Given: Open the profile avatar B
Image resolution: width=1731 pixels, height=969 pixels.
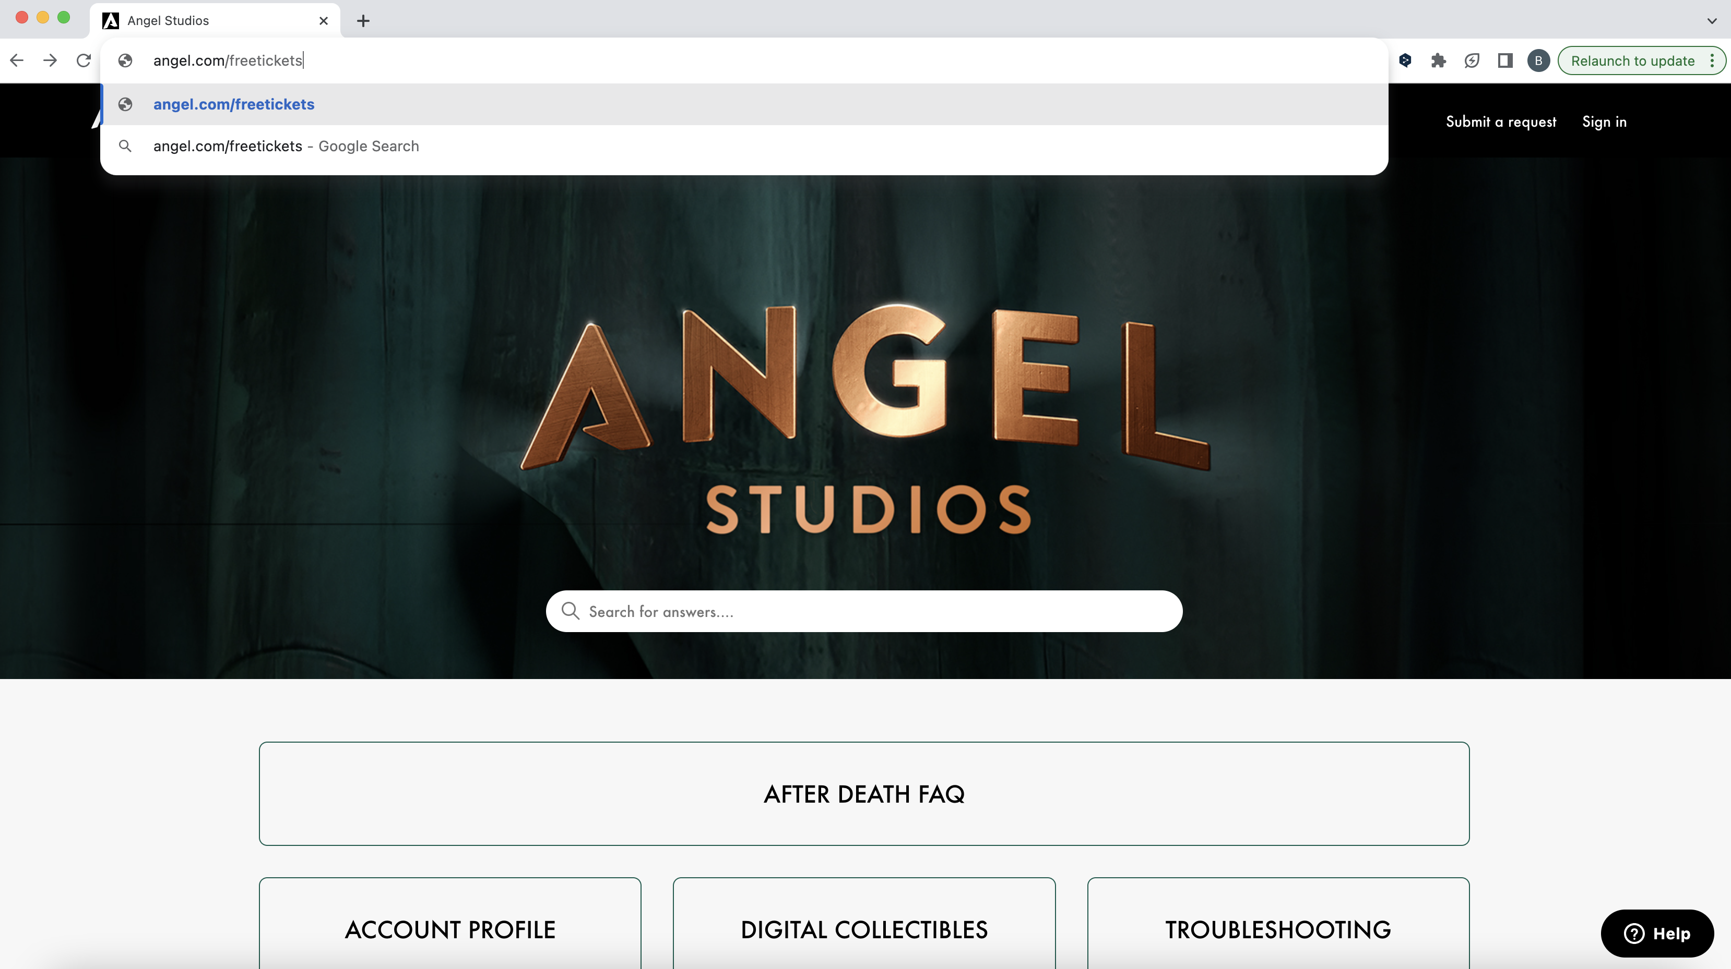Looking at the screenshot, I should coord(1538,60).
